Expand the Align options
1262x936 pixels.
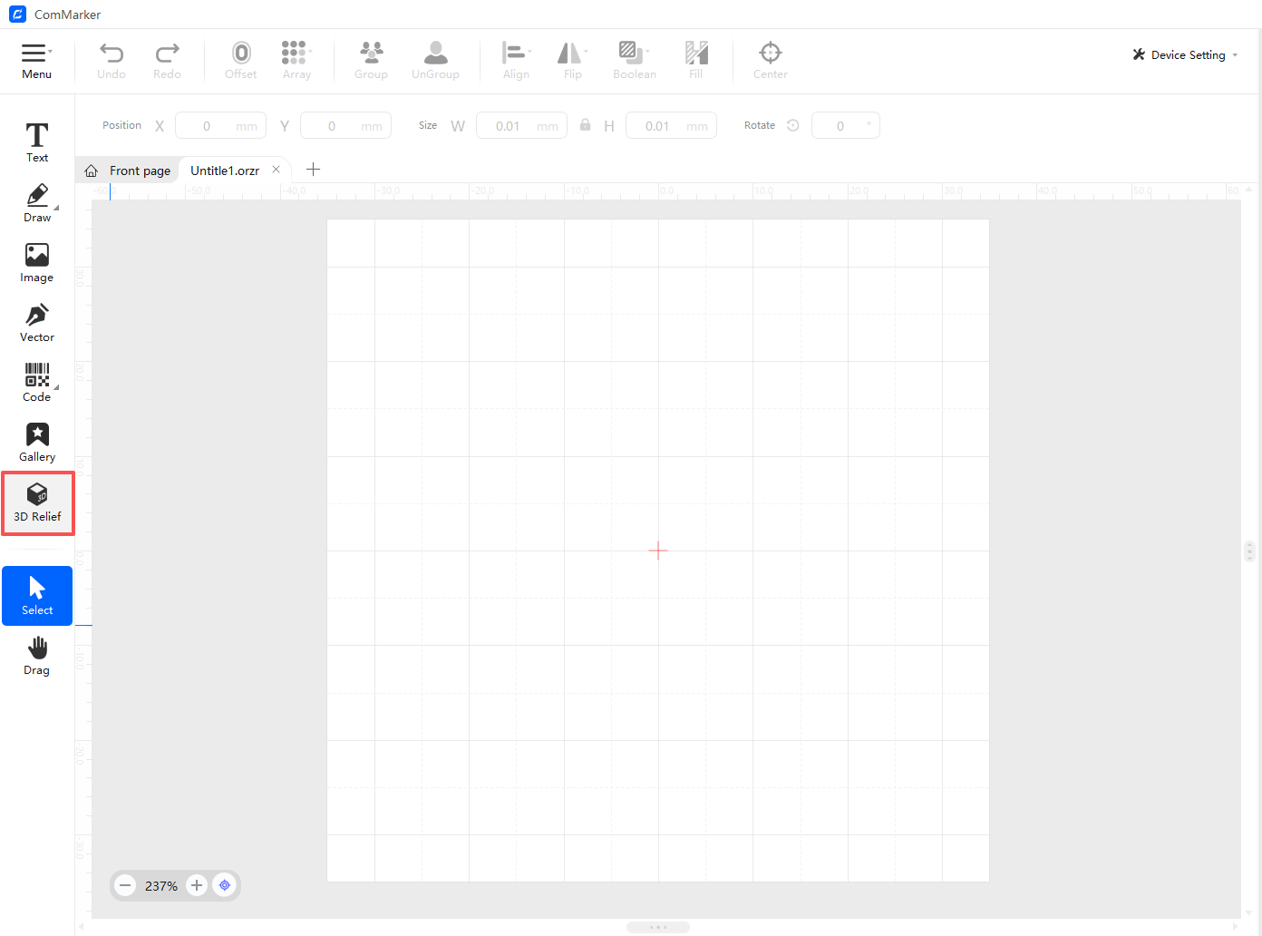tap(516, 61)
